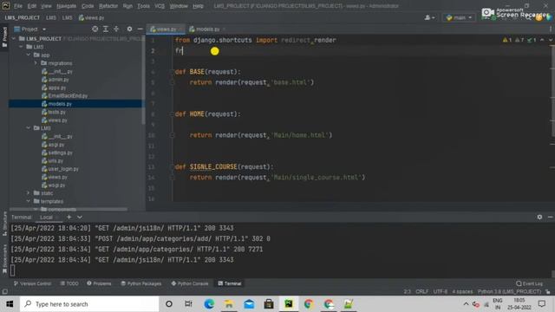Click the project tree horizontal scrollbar
Screen dimensions: 555x312
coord(69,209)
